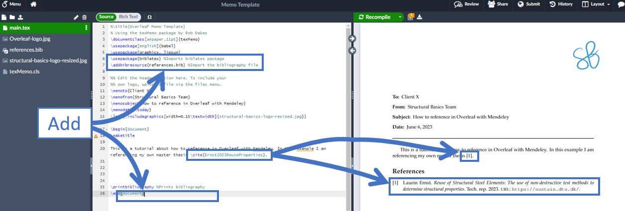Open the chat panel
The width and height of the screenshot is (625, 211).
pyautogui.click(x=620, y=4)
